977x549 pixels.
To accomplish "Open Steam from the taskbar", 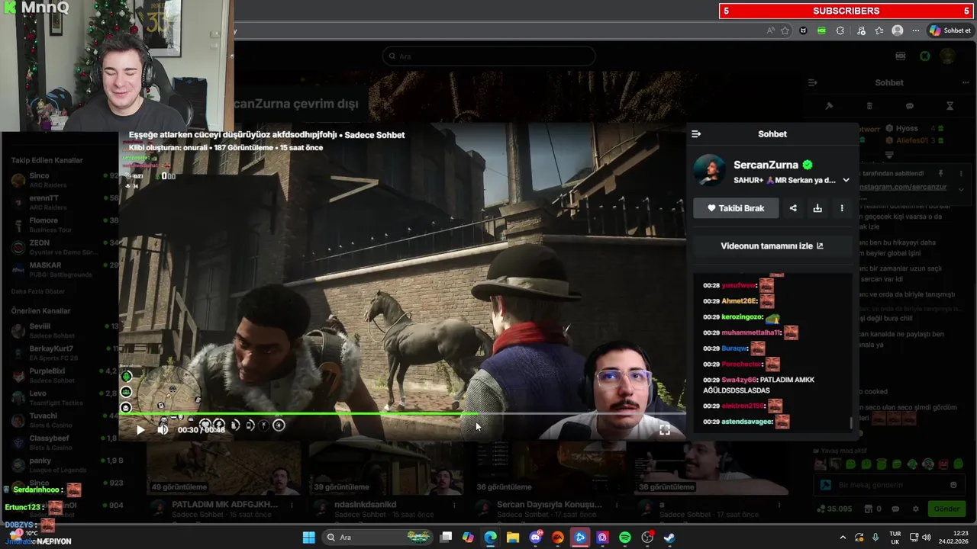I will pyautogui.click(x=669, y=538).
